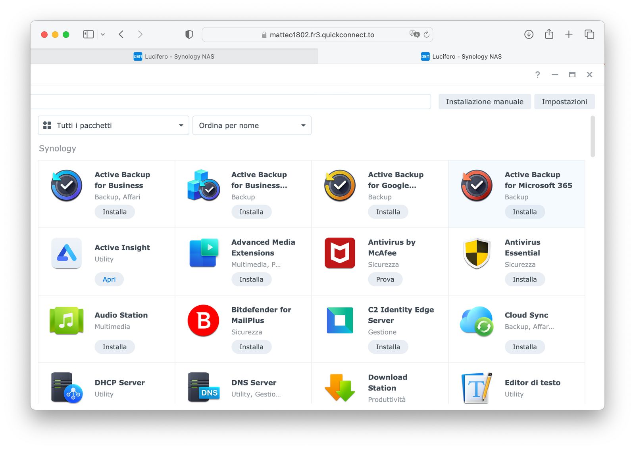Show the Safari tab overview icon
The height and width of the screenshot is (450, 635).
[589, 34]
